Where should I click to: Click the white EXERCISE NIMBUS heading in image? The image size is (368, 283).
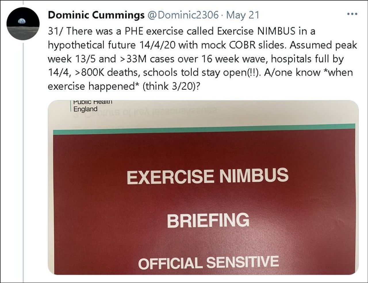[207, 176]
